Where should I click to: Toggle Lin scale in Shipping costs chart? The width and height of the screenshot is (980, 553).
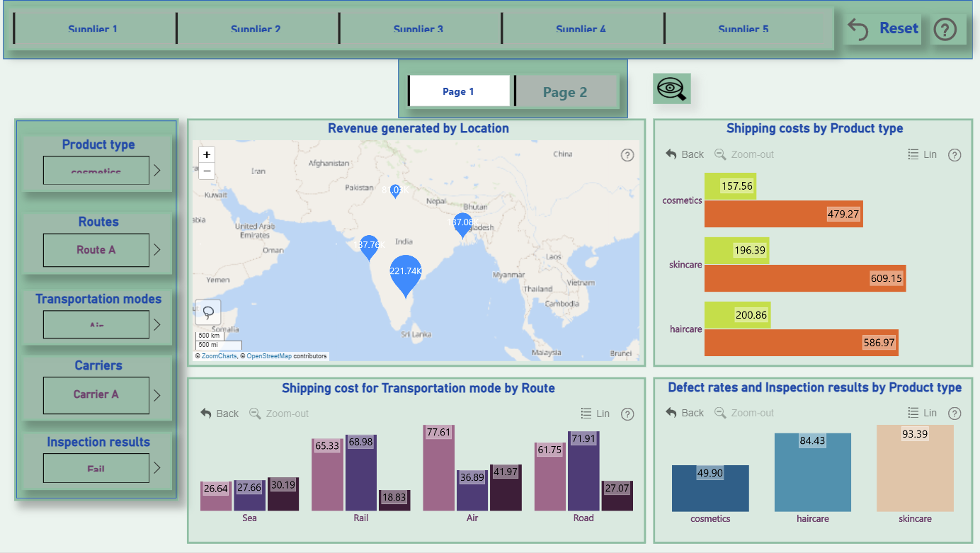point(922,154)
